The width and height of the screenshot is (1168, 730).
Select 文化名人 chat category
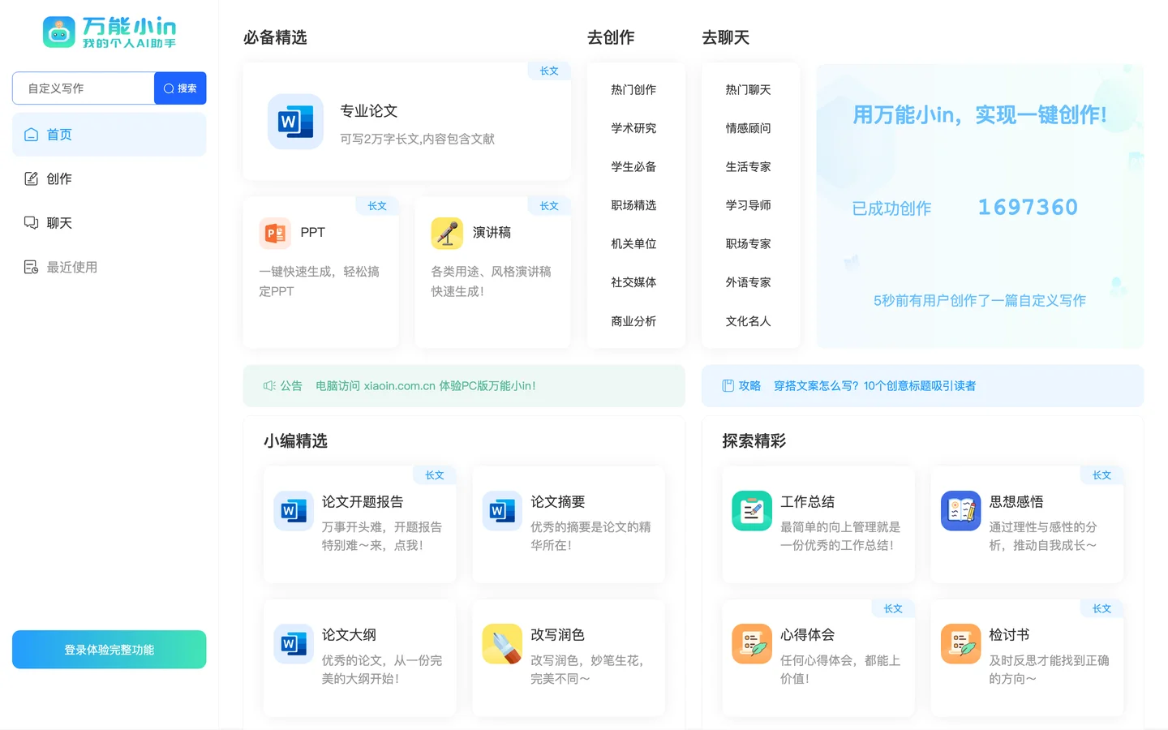[x=748, y=321]
